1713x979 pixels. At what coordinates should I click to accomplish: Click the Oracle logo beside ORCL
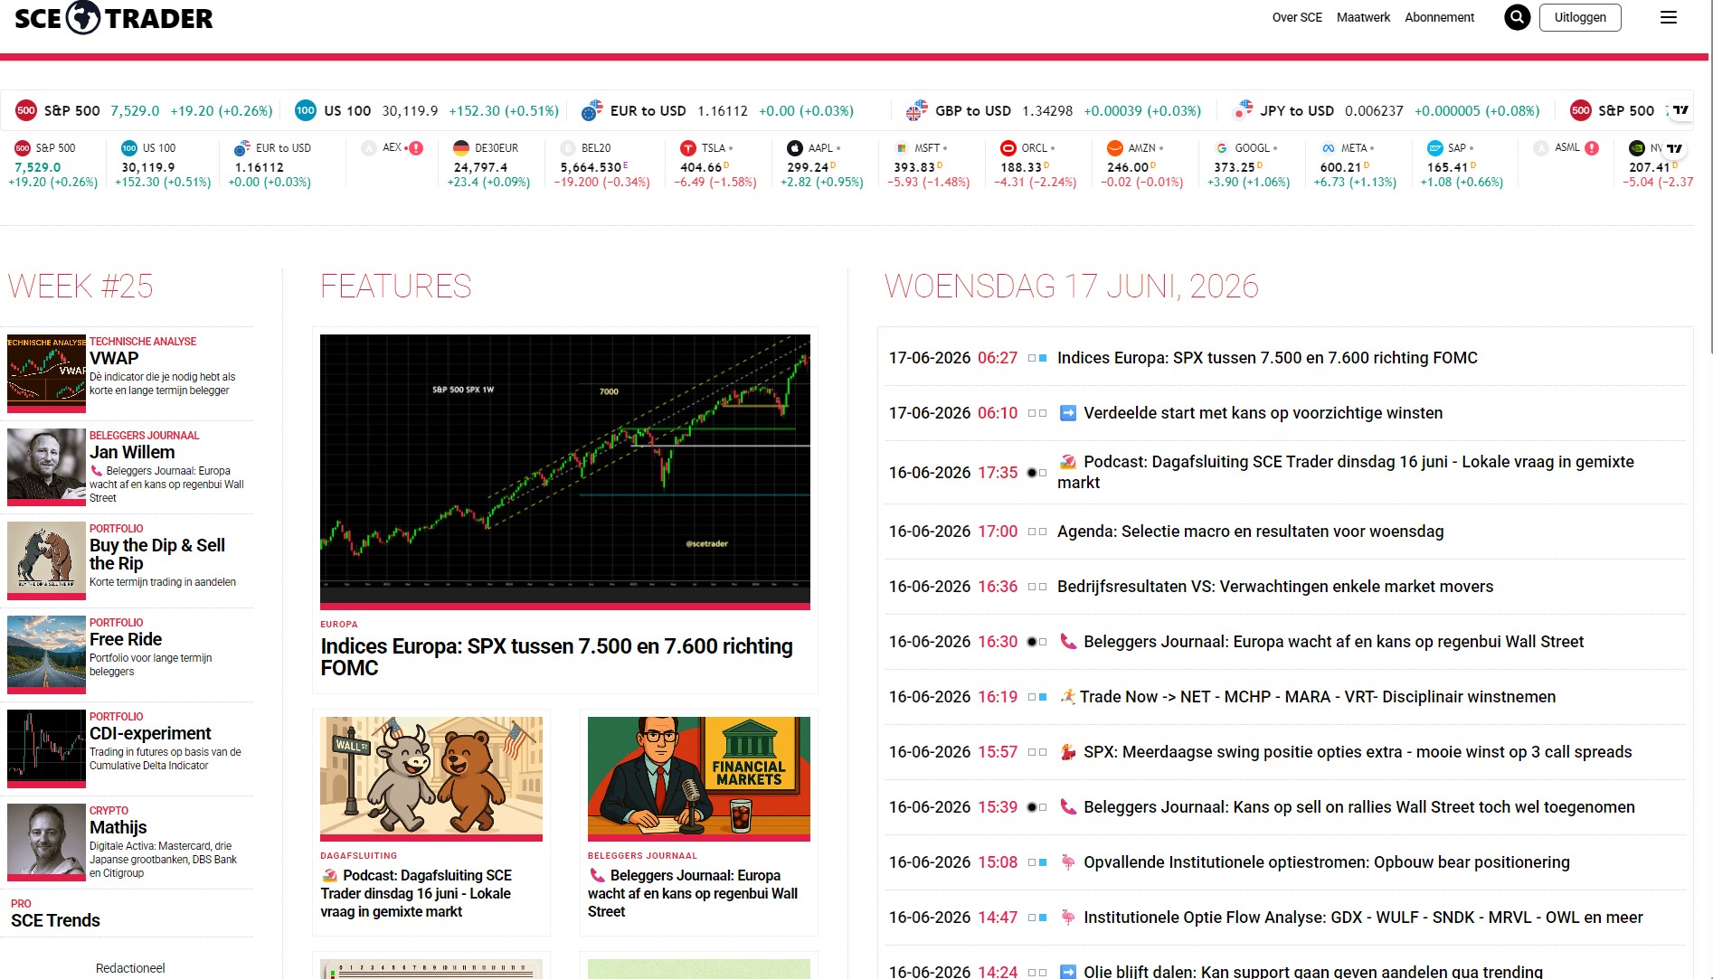tap(1008, 148)
